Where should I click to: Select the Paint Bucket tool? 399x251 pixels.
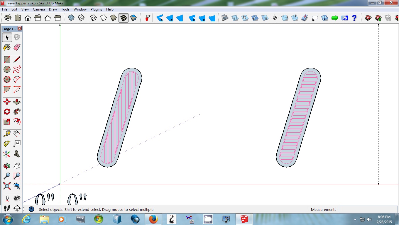[7, 47]
